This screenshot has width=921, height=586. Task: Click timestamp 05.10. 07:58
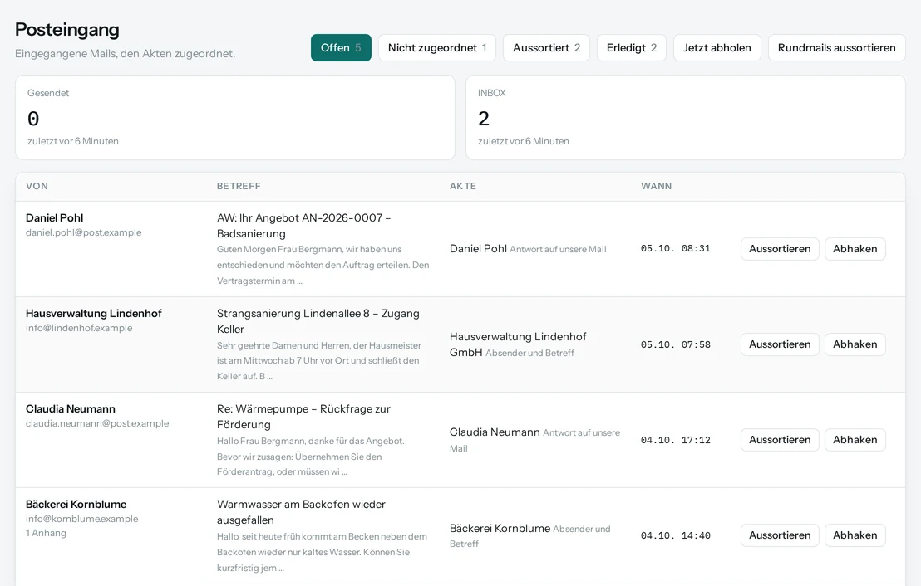pos(676,344)
